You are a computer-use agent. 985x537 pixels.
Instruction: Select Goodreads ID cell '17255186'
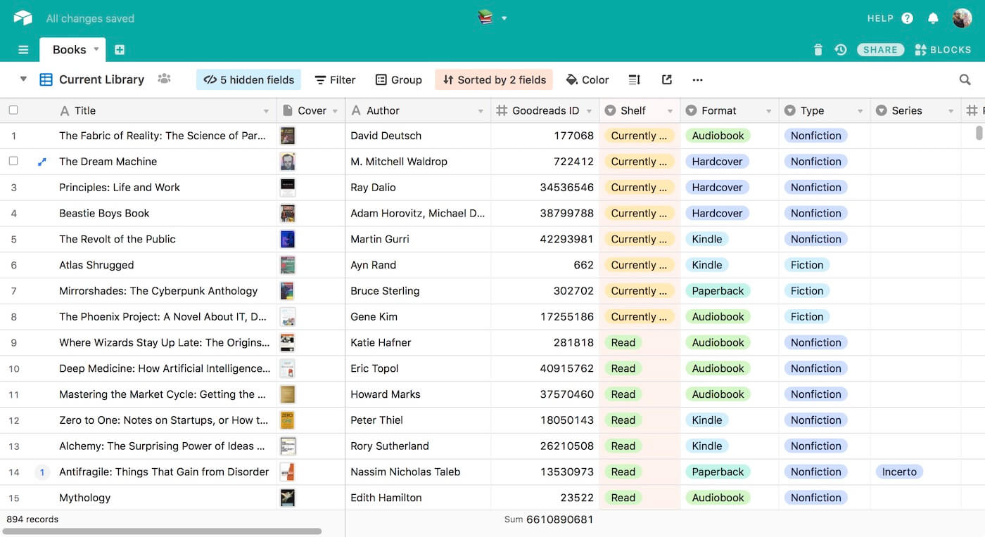545,317
